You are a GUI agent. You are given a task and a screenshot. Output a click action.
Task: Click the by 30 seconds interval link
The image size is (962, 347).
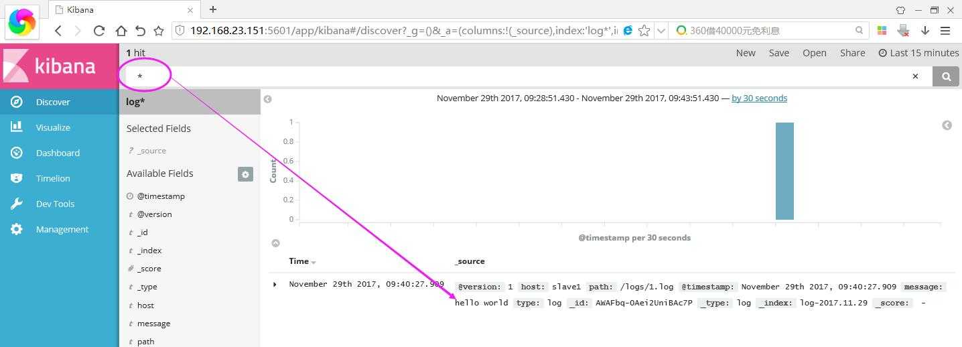point(759,98)
